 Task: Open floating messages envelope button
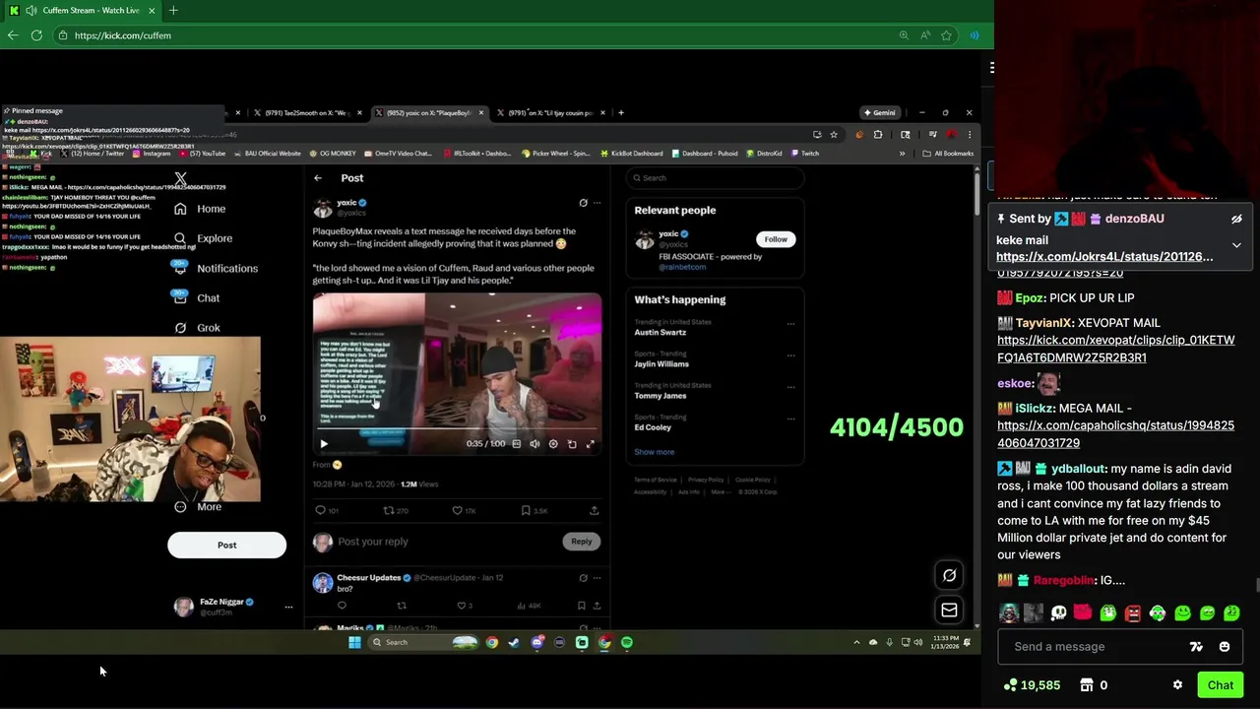[x=949, y=611]
